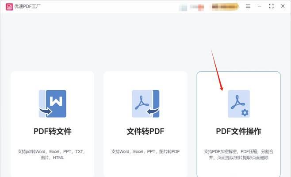The height and width of the screenshot is (177, 291).
Task: Open the PDF文件操作 card title
Action: point(239,131)
